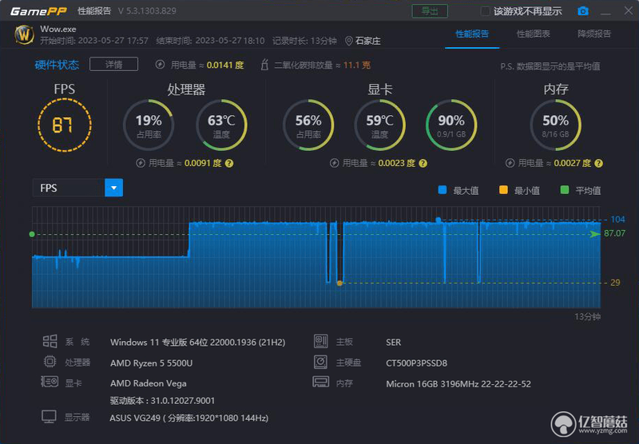Switch to the 性能图表 tab

533,34
